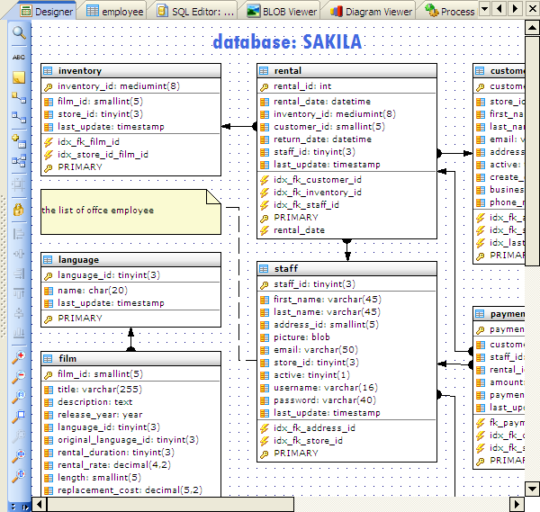Screen dimensions: 540x512
Task: Click the grayed zoom selection icon
Action: 19,436
